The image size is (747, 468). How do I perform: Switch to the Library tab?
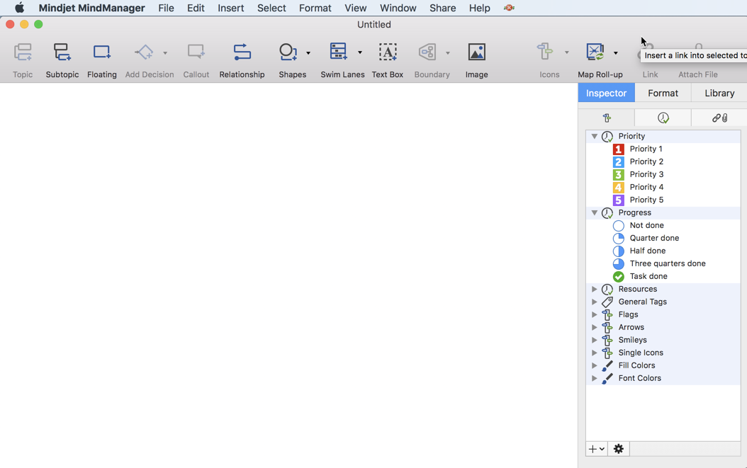point(719,93)
